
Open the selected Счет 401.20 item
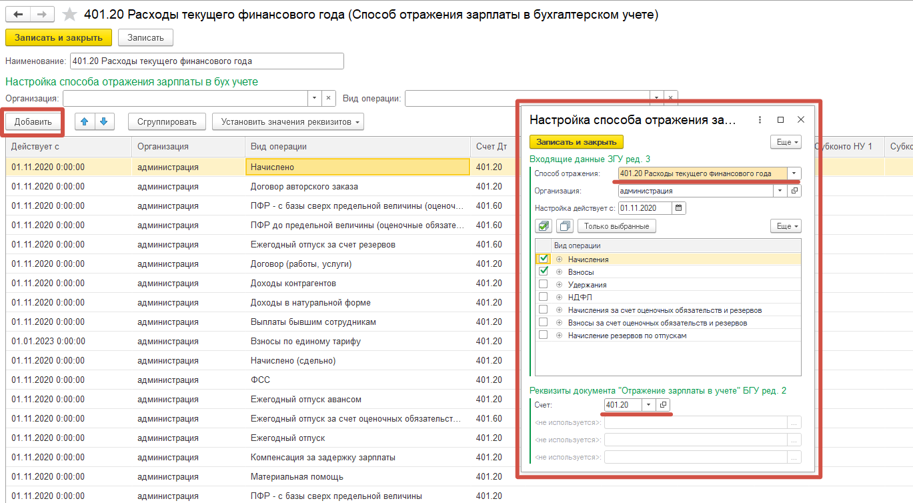pos(663,405)
